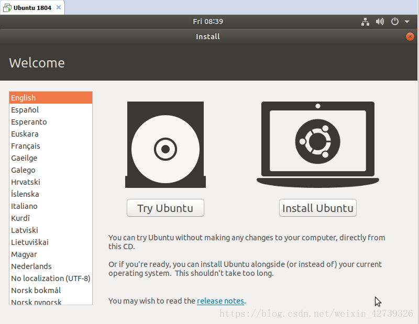Viewport: 419px width, 324px height.
Task: Expand the system menu dropdown arrow
Action: coord(407,21)
